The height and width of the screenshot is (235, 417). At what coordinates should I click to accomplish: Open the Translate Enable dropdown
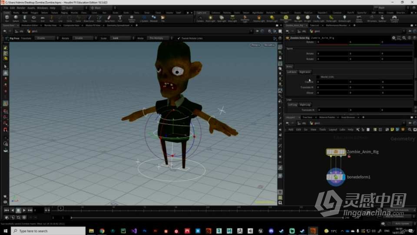[47, 38]
